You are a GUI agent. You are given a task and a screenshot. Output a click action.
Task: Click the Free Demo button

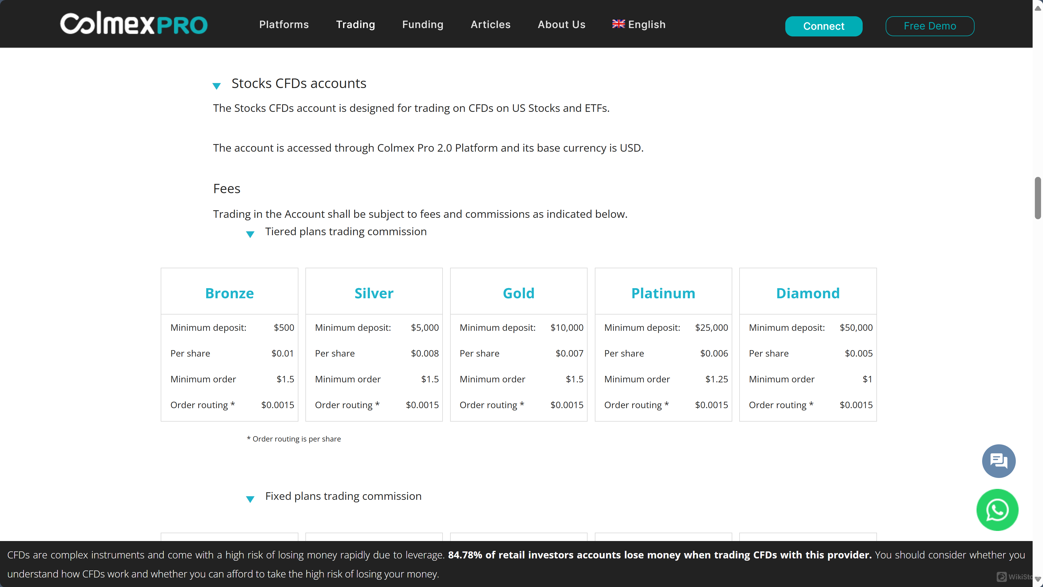[x=930, y=26]
